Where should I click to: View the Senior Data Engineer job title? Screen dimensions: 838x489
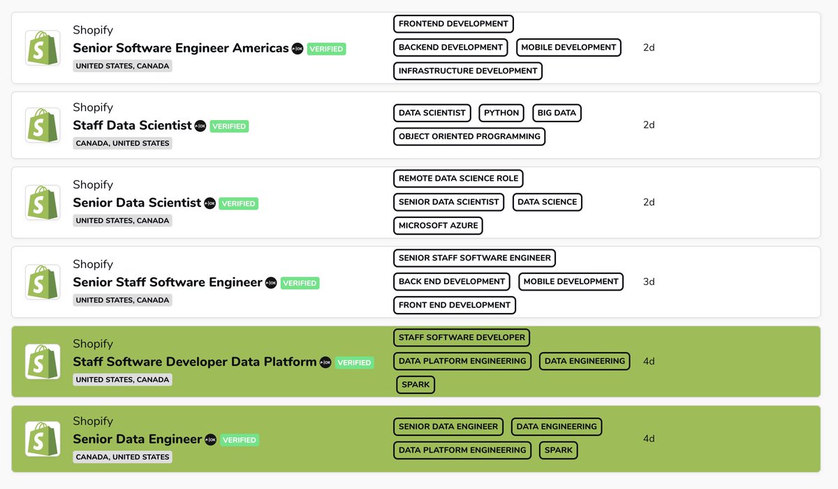(138, 439)
